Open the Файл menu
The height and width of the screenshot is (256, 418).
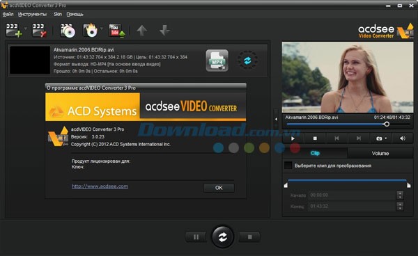[8, 15]
